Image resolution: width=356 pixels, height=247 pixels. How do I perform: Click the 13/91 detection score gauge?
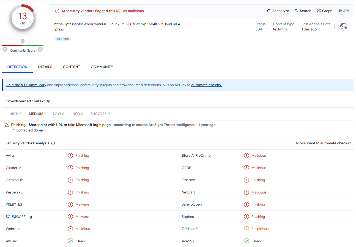pyautogui.click(x=23, y=18)
